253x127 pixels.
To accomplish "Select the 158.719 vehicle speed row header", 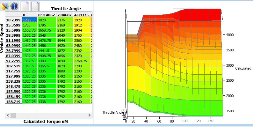I will (13, 102).
